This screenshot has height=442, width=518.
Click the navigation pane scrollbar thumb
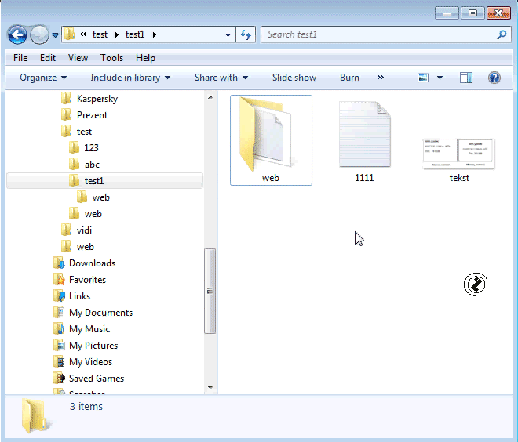[x=210, y=291]
